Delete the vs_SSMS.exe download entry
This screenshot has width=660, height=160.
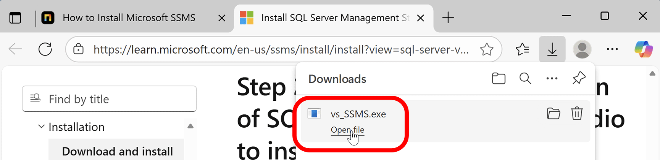(x=576, y=114)
